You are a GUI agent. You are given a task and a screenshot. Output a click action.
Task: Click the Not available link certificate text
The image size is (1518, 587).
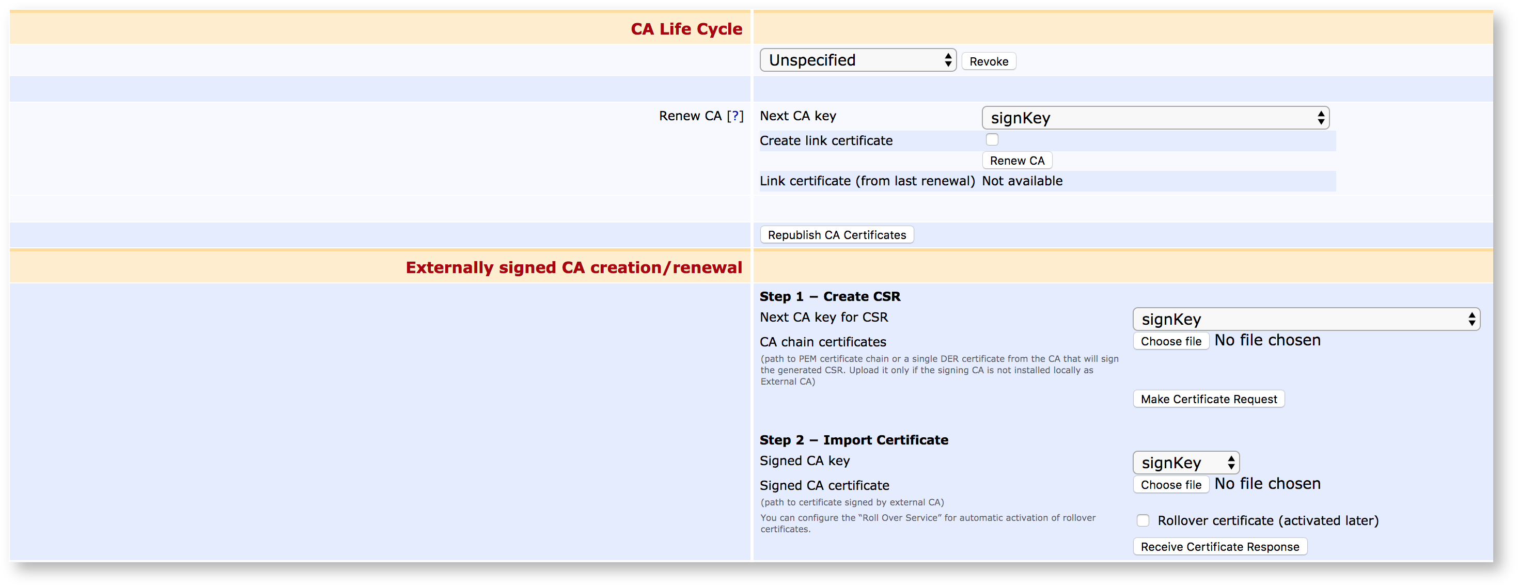click(x=1022, y=181)
